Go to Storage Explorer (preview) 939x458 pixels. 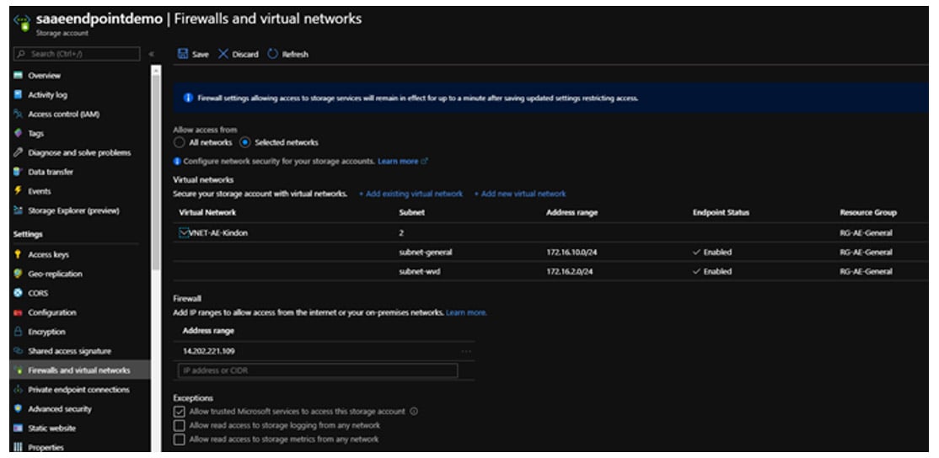point(74,210)
